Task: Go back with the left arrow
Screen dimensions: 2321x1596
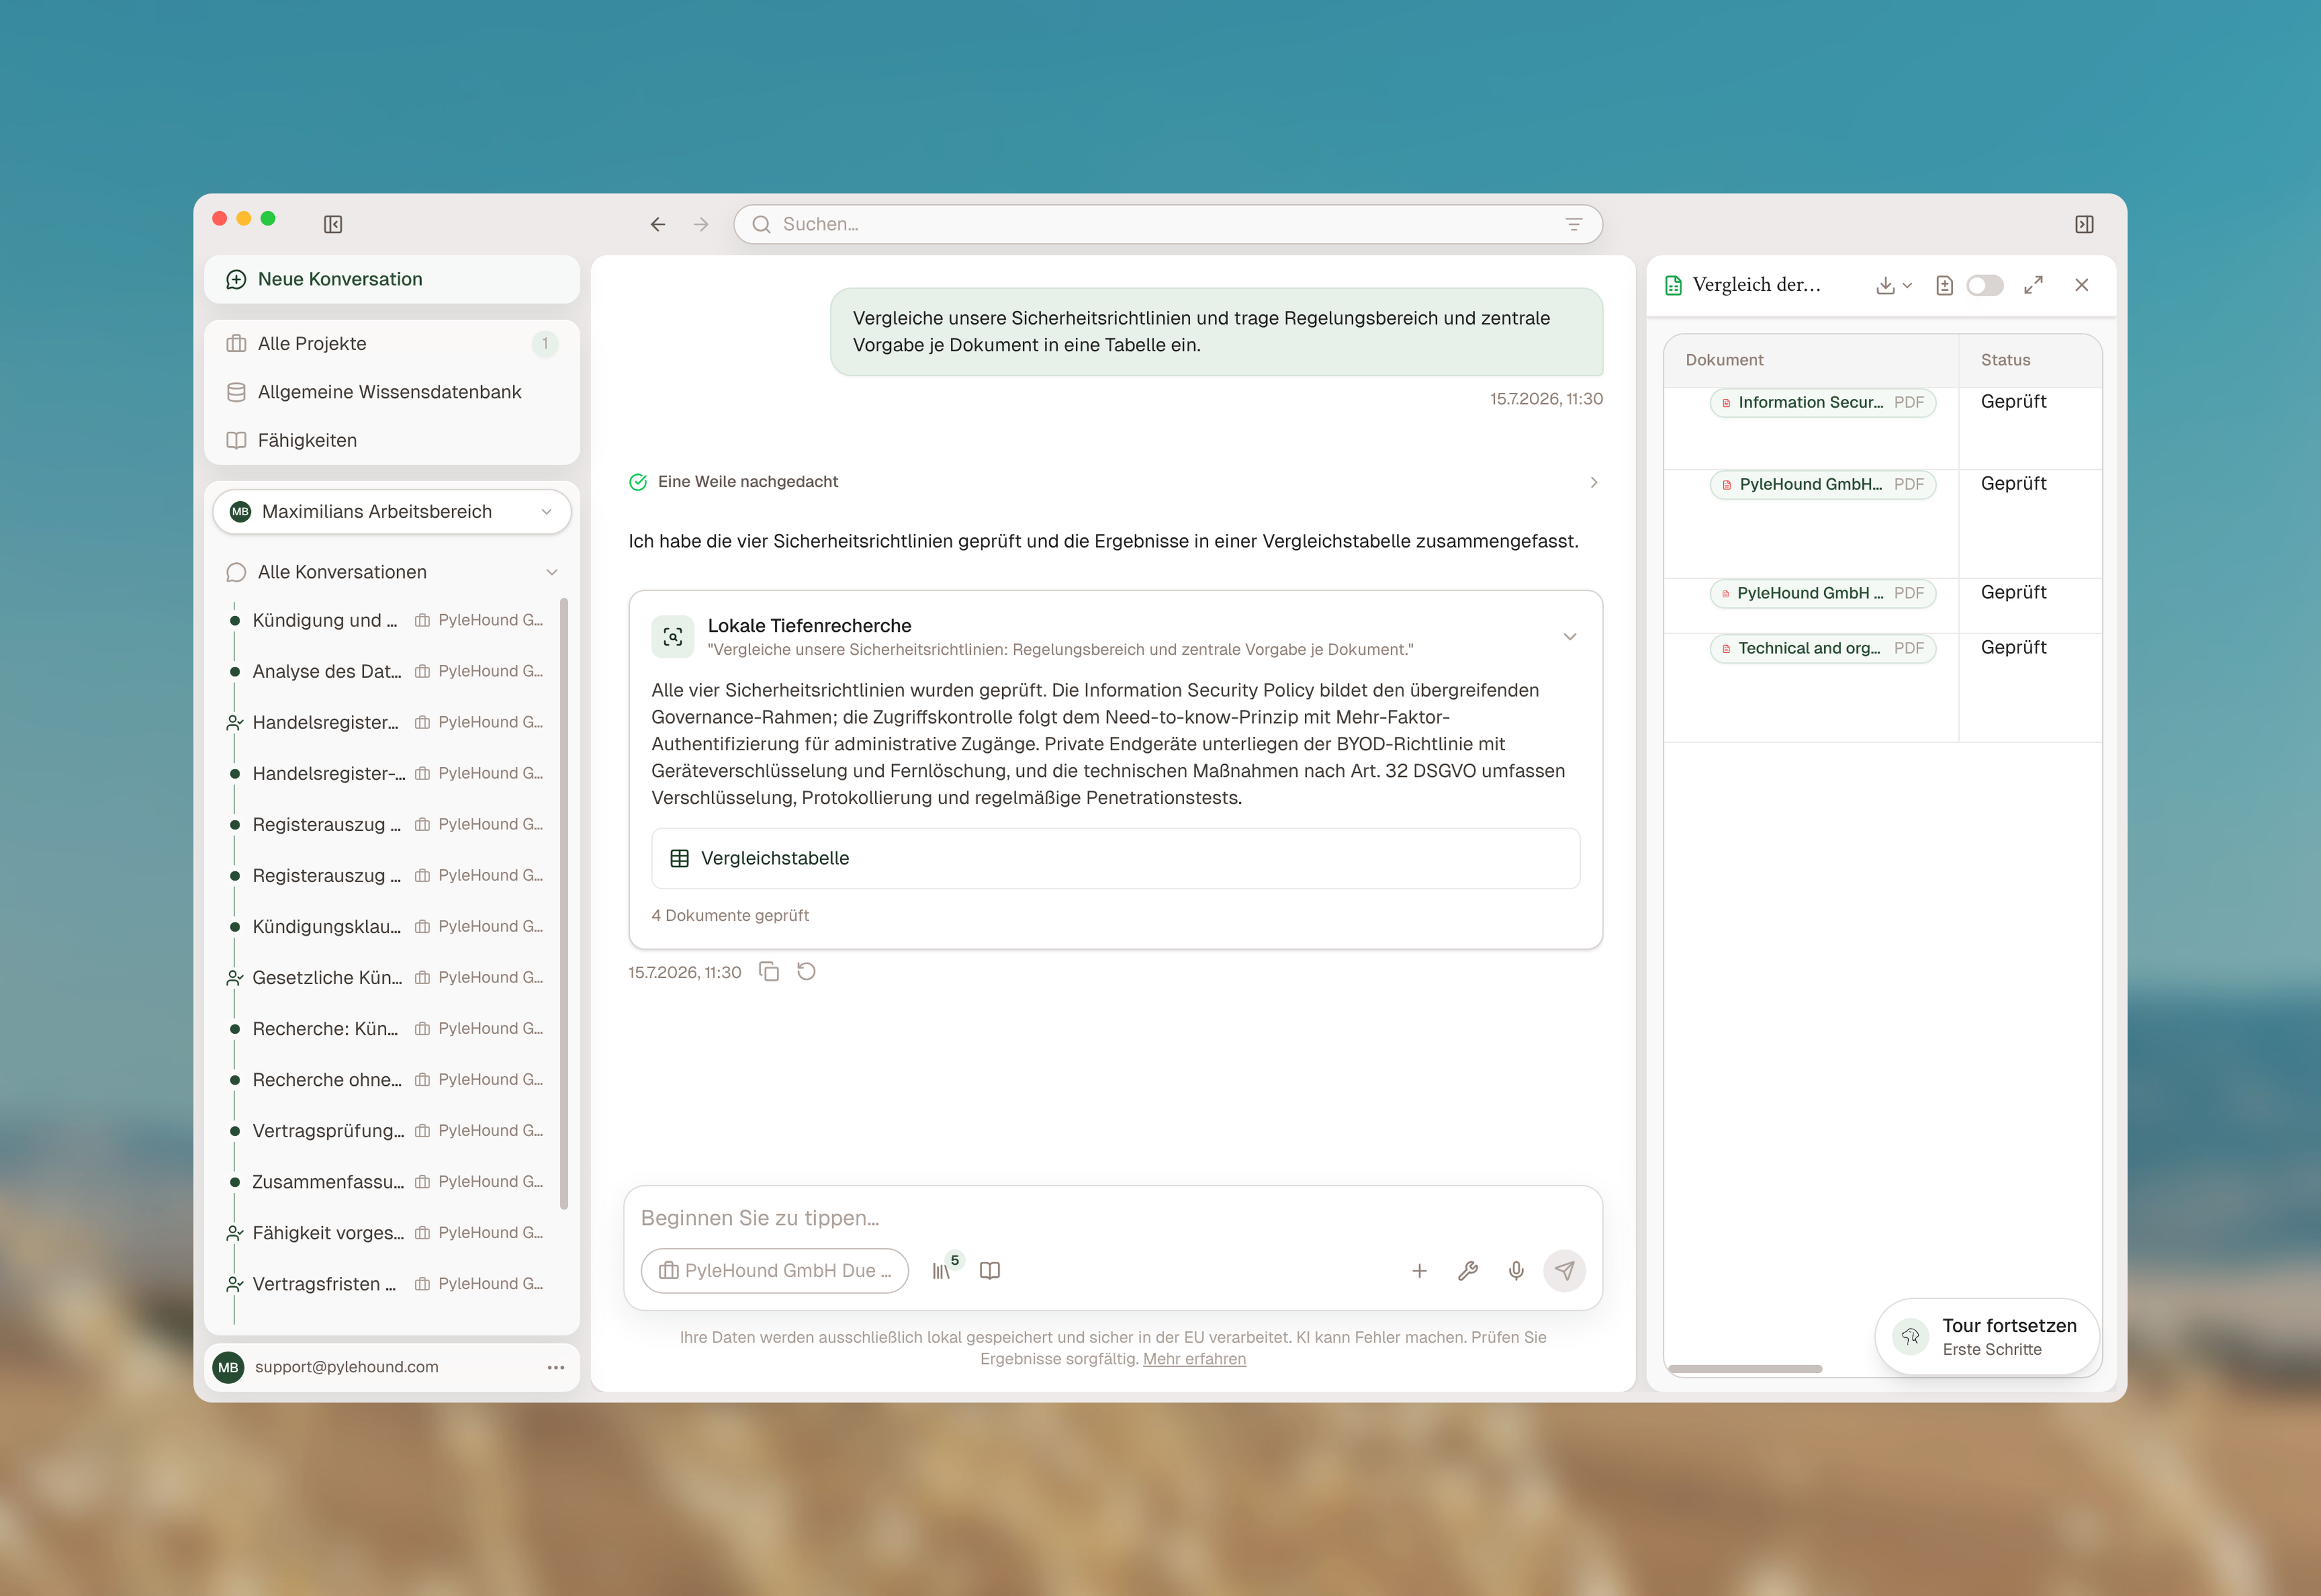Action: (658, 224)
